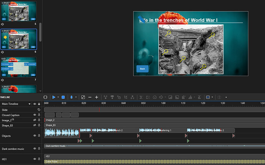Select slide 7 thumbnail in the panel
Screen dimensions: 265x165
pos(19,67)
